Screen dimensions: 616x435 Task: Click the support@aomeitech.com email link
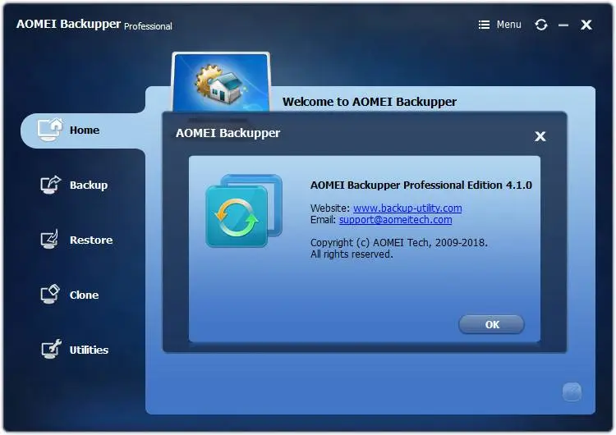point(396,219)
